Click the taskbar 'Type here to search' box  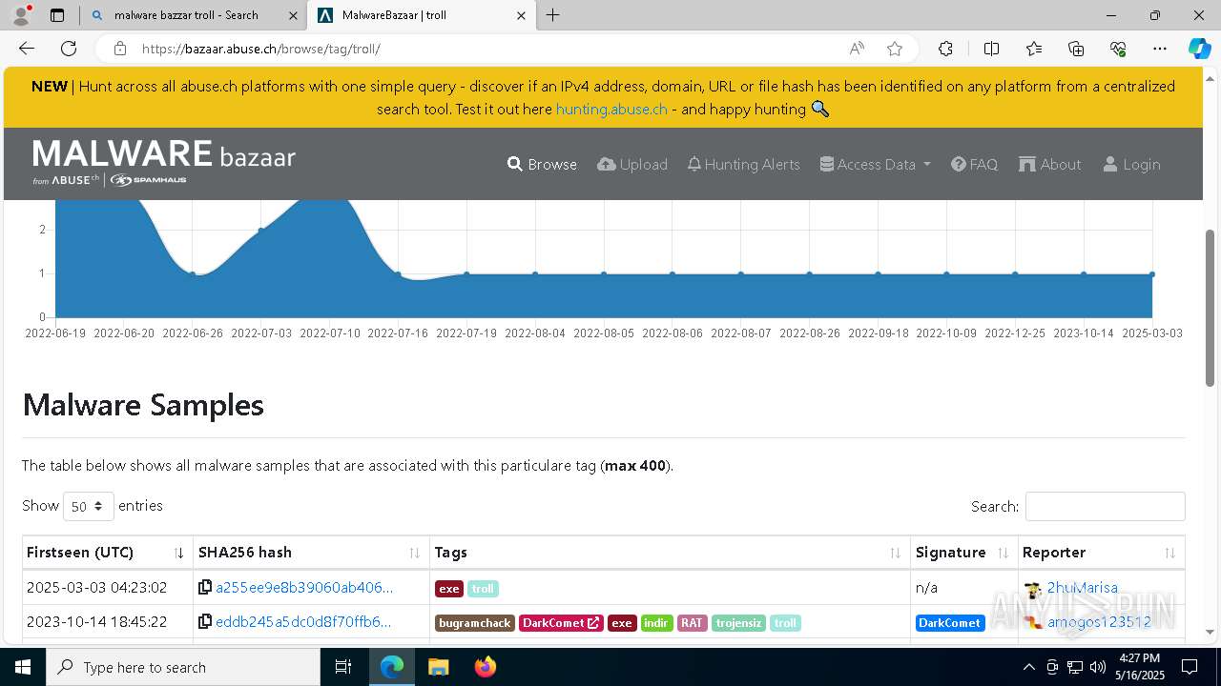(x=183, y=667)
